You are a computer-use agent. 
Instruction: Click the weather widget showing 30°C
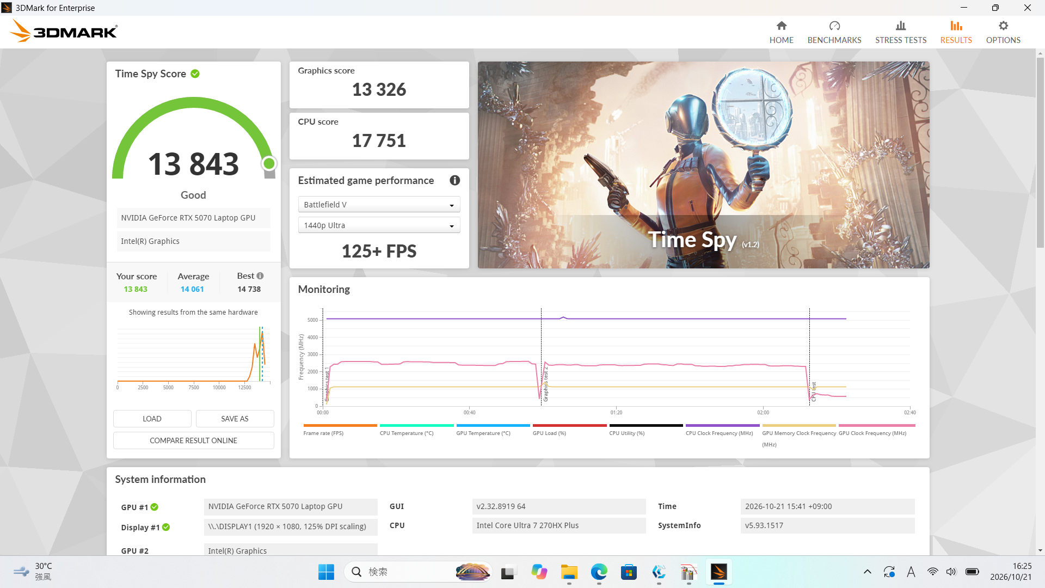(x=34, y=572)
